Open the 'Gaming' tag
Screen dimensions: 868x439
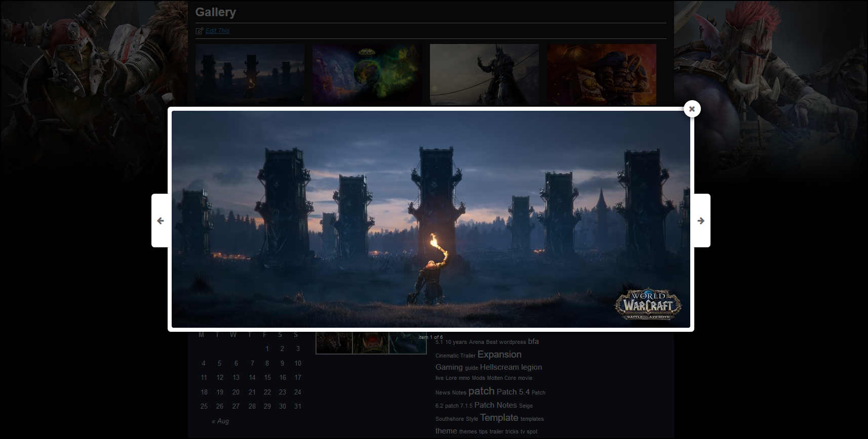(x=449, y=367)
